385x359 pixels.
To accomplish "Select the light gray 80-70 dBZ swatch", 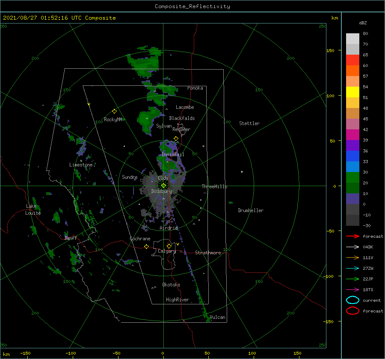I will [352, 39].
